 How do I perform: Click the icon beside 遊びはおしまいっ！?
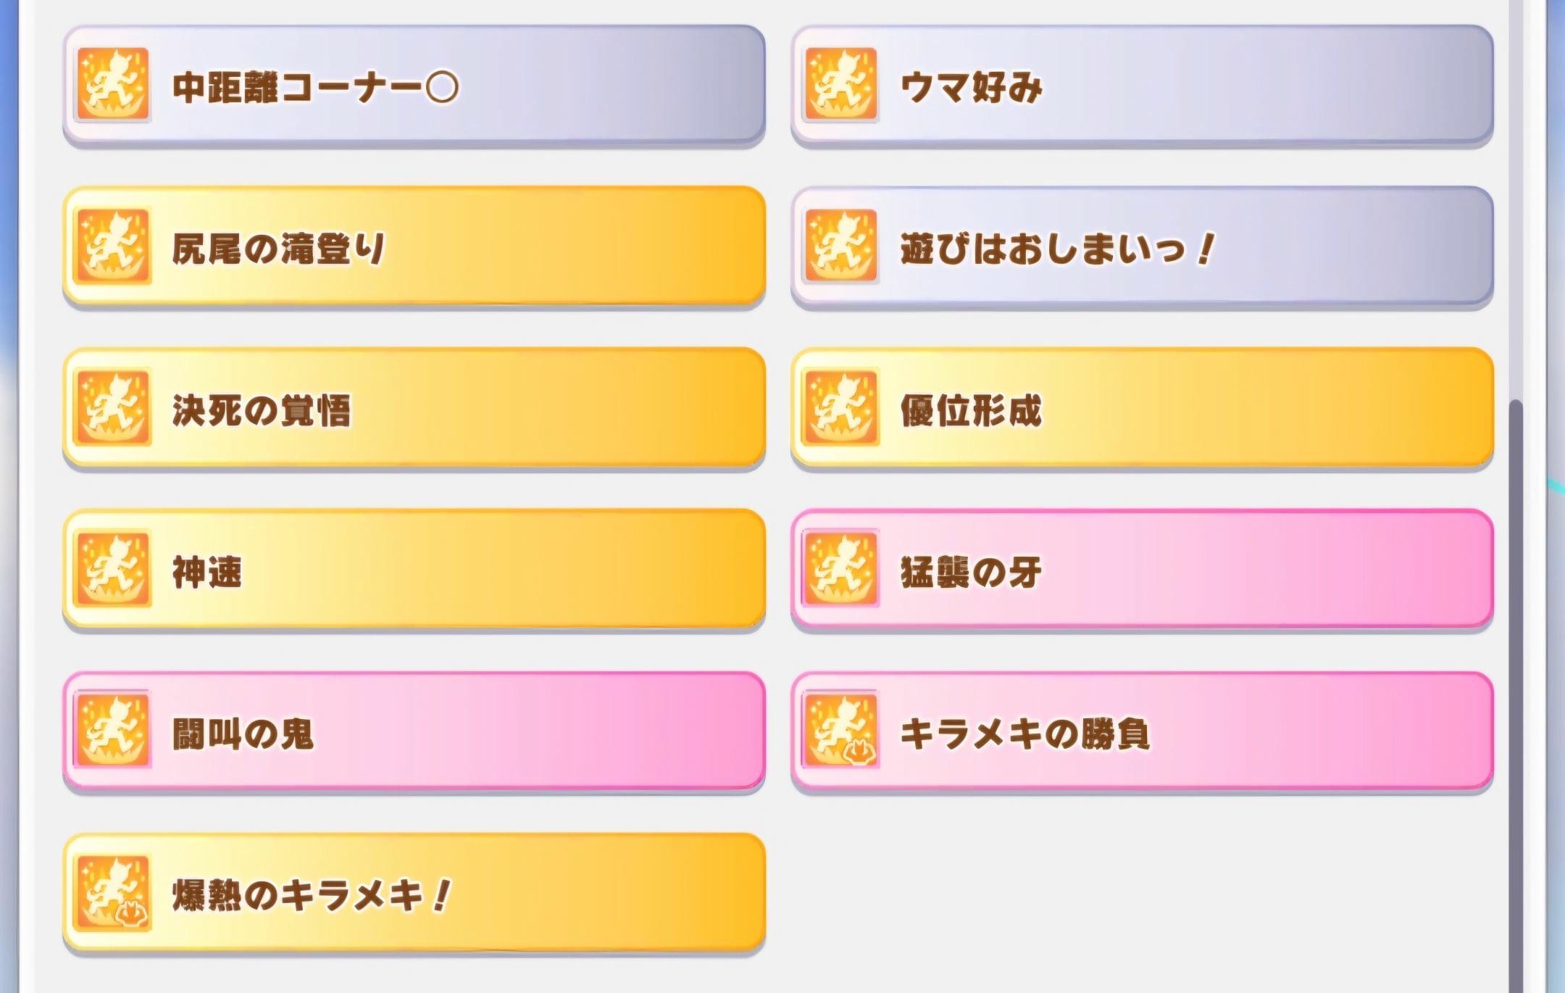click(x=841, y=246)
